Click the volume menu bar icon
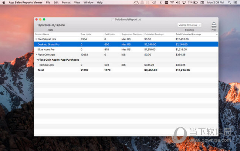The image size is (240, 151). [178, 3]
